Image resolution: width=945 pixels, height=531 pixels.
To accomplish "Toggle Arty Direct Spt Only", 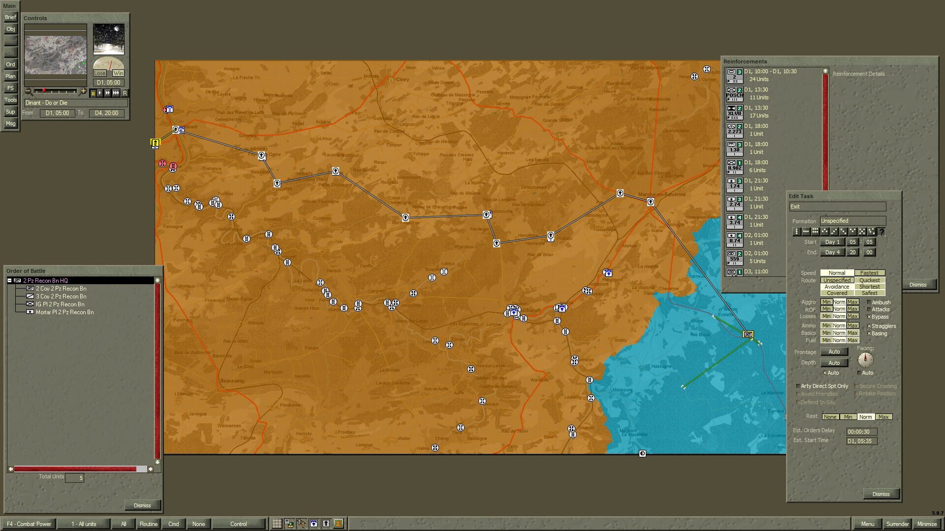I will 799,386.
